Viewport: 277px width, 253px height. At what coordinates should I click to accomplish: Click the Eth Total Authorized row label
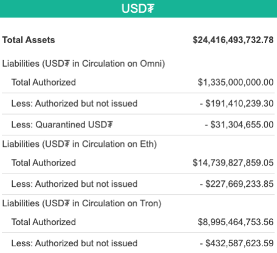(44, 163)
